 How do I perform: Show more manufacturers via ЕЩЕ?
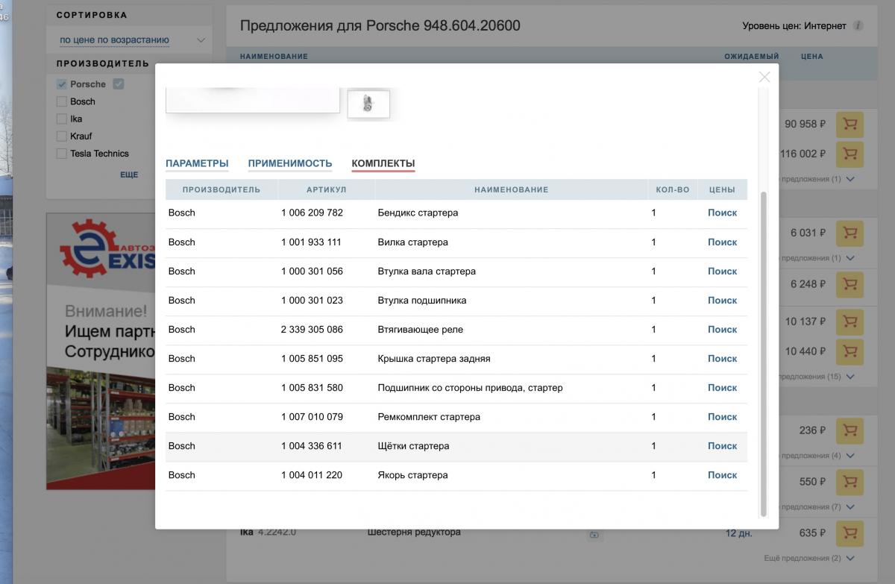[x=129, y=175]
